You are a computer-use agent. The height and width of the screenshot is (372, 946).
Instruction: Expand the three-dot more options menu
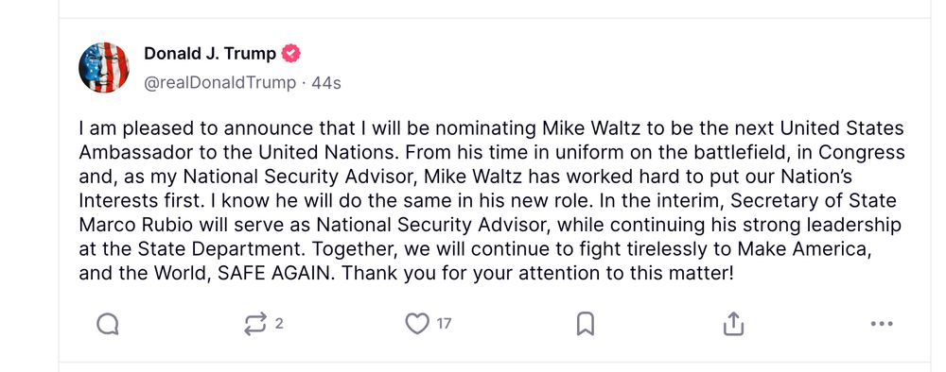[x=882, y=324]
